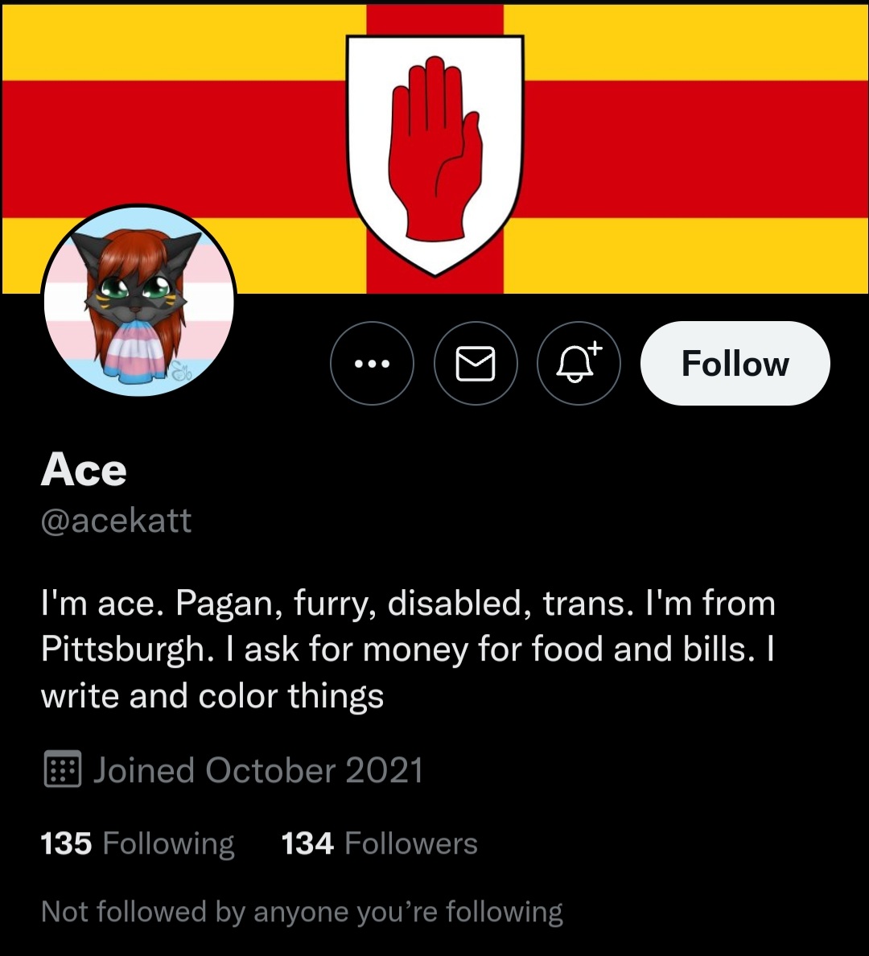Screen dimensions: 869x956
Task: Click the red hand shield in banner
Action: coord(434,155)
